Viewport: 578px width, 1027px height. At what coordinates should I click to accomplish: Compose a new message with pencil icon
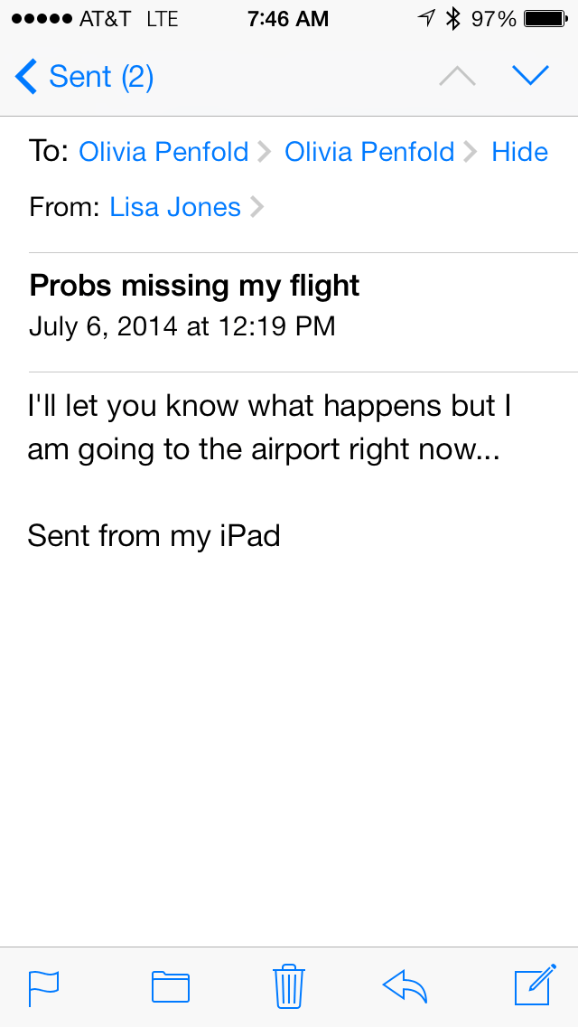point(533,985)
